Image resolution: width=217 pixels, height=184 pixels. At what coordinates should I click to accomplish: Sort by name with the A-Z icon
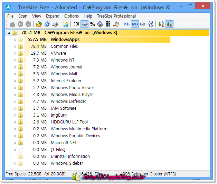[x=161, y=24]
